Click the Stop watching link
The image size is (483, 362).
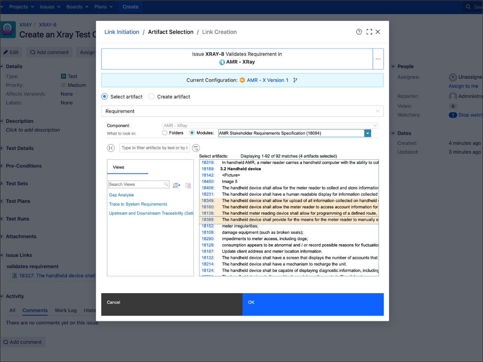coord(470,115)
